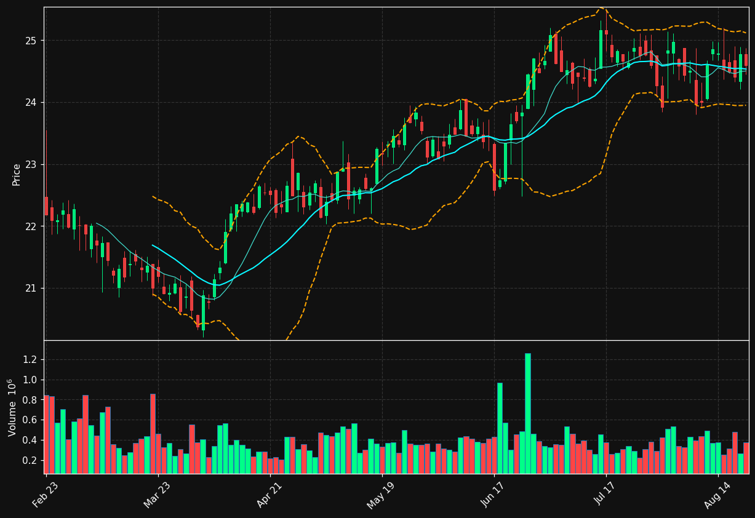Click the "Mar 23" date axis label
Viewport: 755px width, 518px height.
157,494
